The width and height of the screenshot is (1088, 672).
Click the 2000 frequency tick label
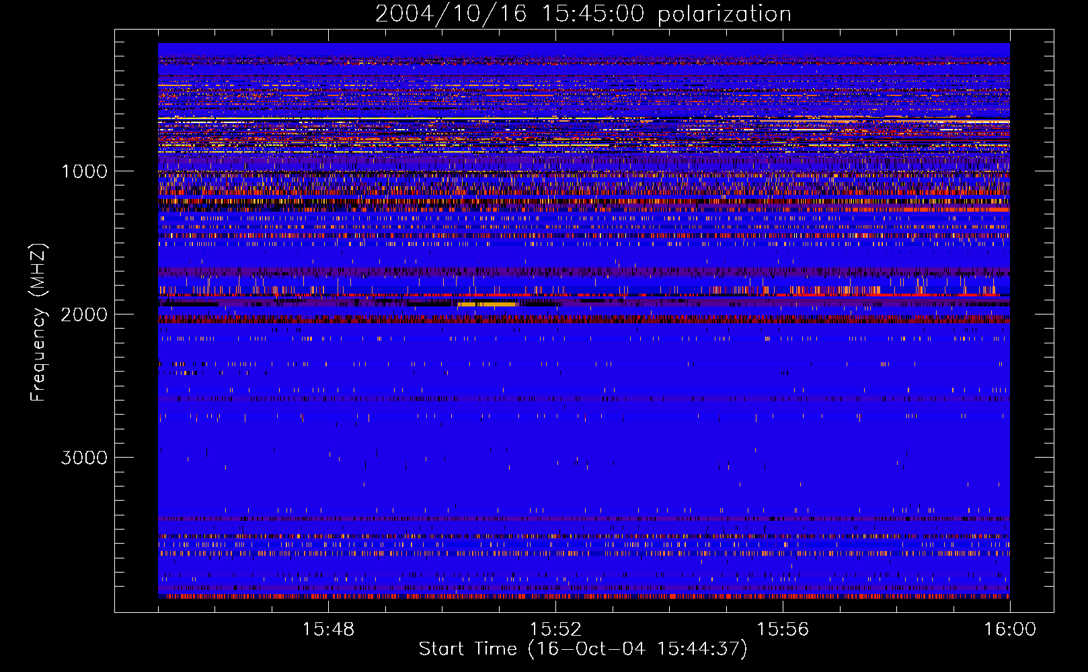pos(84,314)
